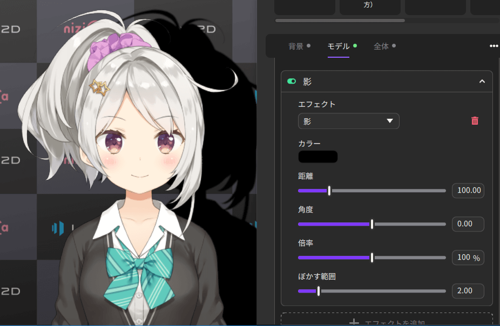Delete the 影 effect with the trash icon
500x326 pixels.
475,121
